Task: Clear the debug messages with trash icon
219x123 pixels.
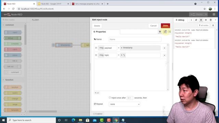Action: click(x=213, y=25)
